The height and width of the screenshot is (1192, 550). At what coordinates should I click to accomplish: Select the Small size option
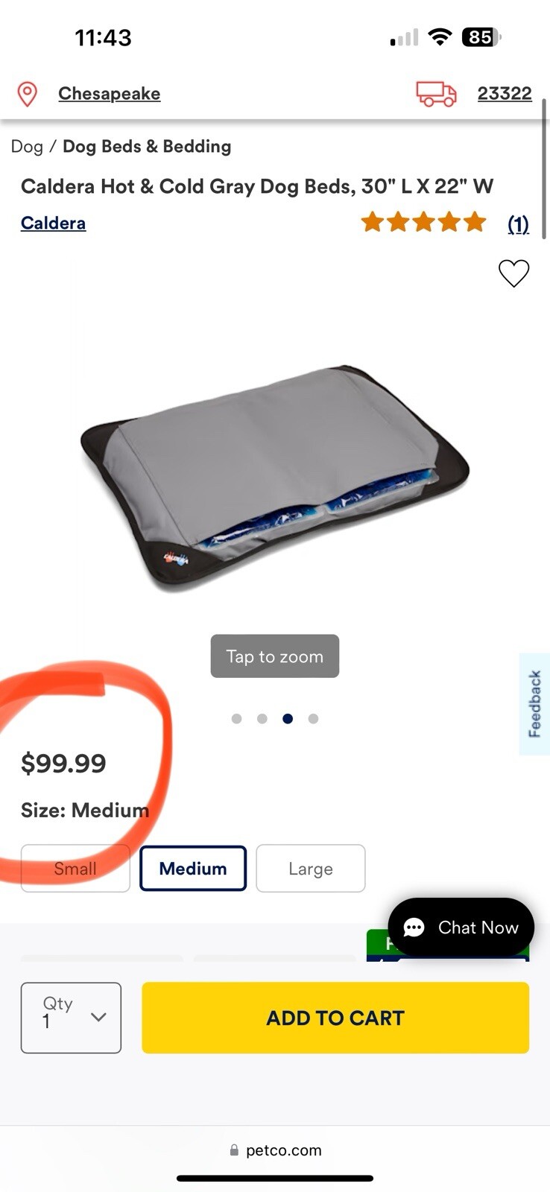click(x=75, y=868)
